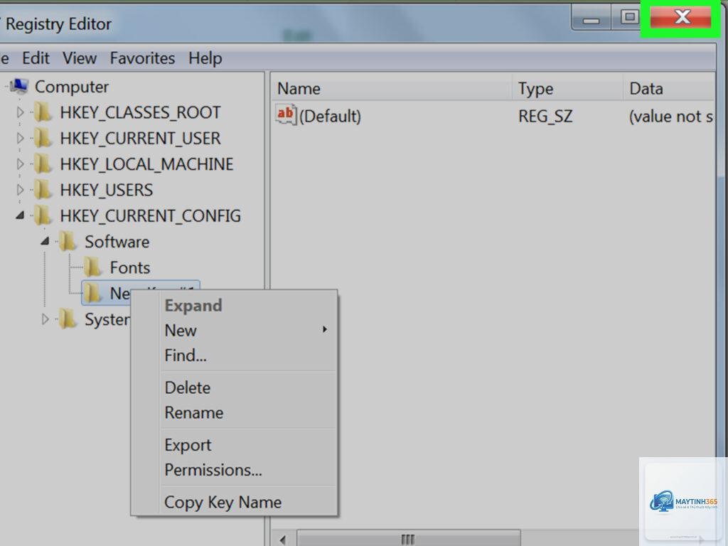Click the System folder icon
This screenshot has height=546, width=728.
[68, 319]
